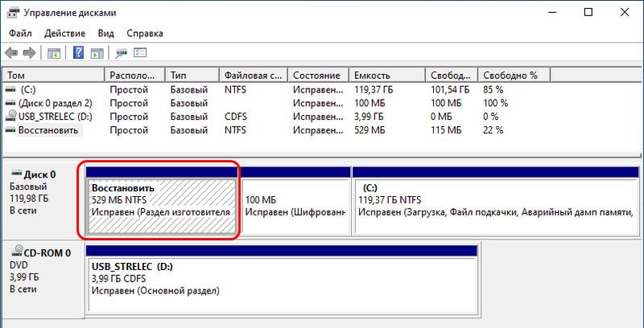Click the 529 МБ capacity cell
Screen dimensions: 644x328
369,130
